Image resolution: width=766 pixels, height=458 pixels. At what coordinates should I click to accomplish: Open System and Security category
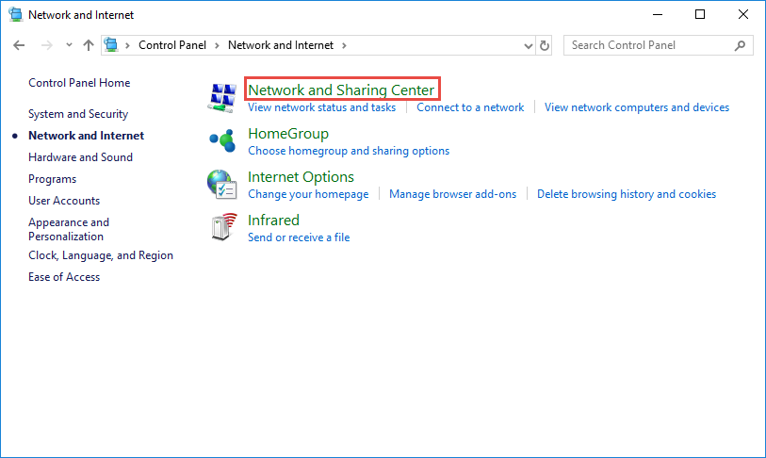coord(78,114)
